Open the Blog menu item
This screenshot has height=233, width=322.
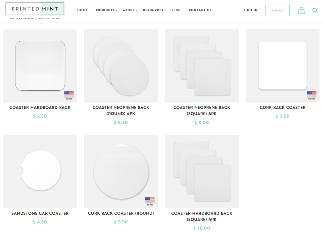[x=176, y=10]
